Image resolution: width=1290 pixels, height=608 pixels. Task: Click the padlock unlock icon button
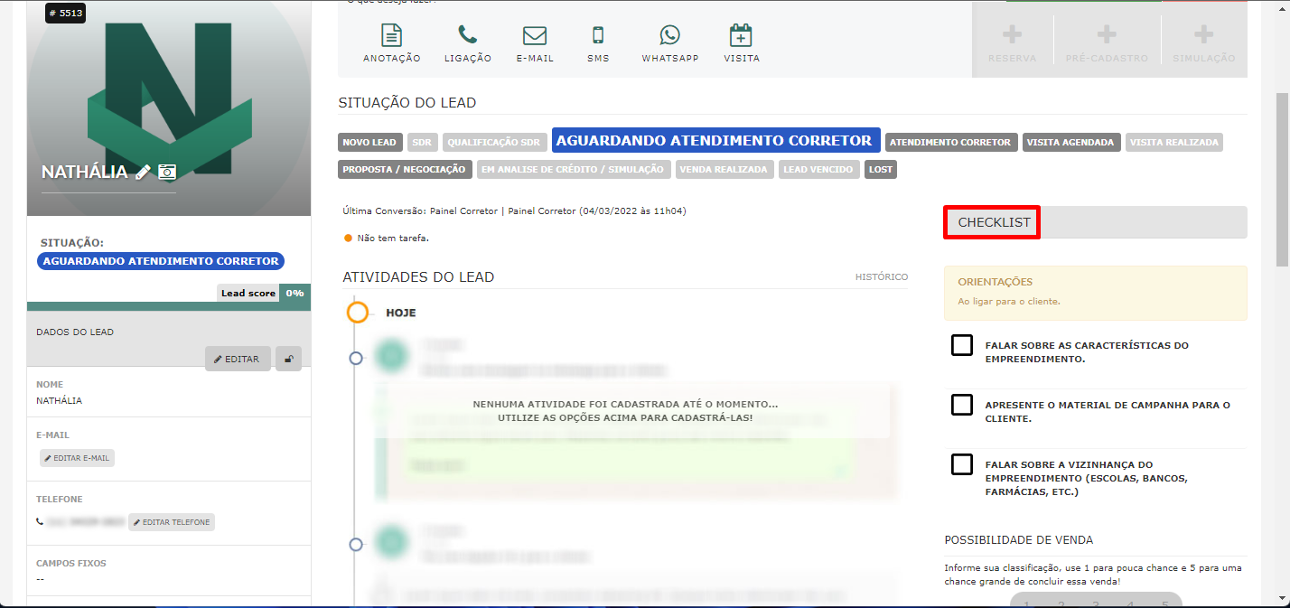tap(288, 359)
